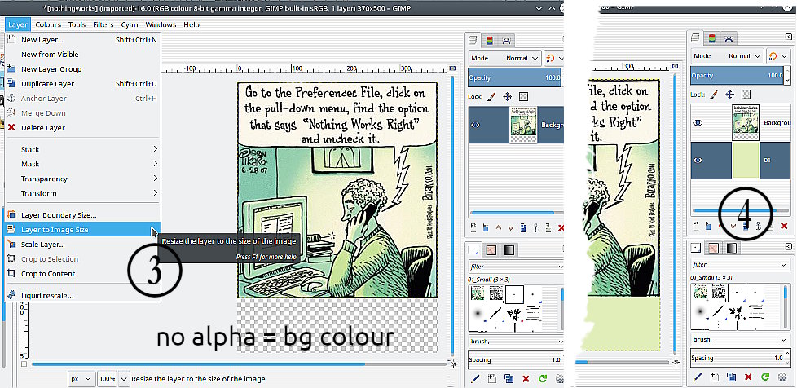Hide the D1 layer via its eye icon
797x388 pixels.
[x=698, y=161]
